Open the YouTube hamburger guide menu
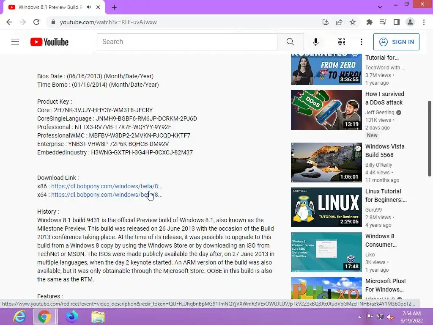433x325 pixels. (x=15, y=42)
